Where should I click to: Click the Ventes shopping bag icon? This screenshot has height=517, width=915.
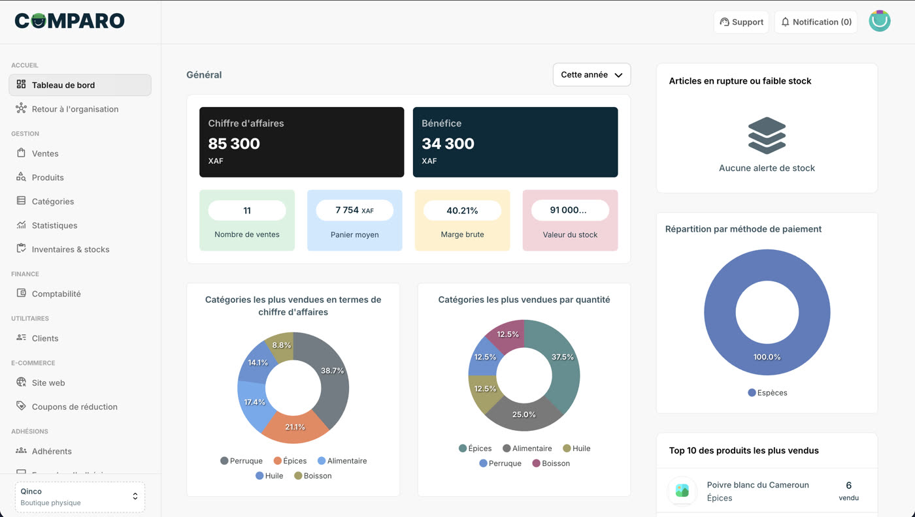click(21, 153)
